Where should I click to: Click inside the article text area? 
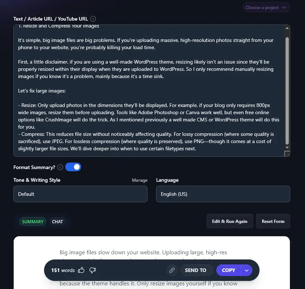pos(144,90)
